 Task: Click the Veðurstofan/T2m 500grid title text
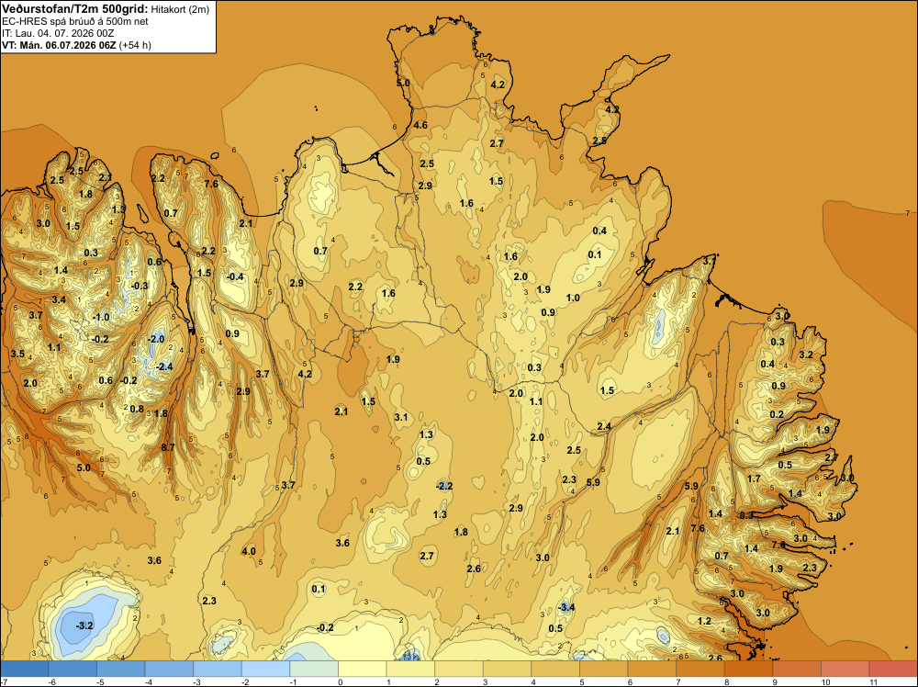coord(74,8)
